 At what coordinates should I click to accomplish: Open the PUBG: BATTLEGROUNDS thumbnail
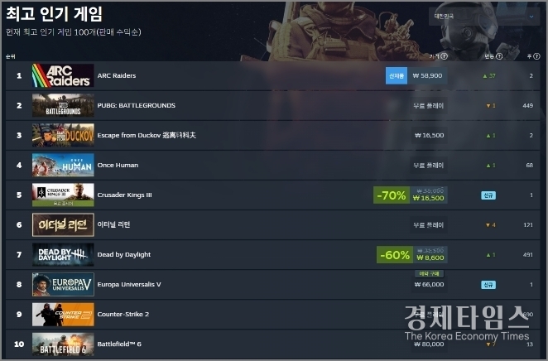(x=63, y=105)
